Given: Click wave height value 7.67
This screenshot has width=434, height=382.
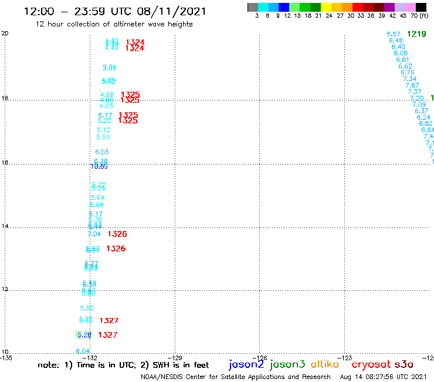Looking at the screenshot, I should [412, 85].
